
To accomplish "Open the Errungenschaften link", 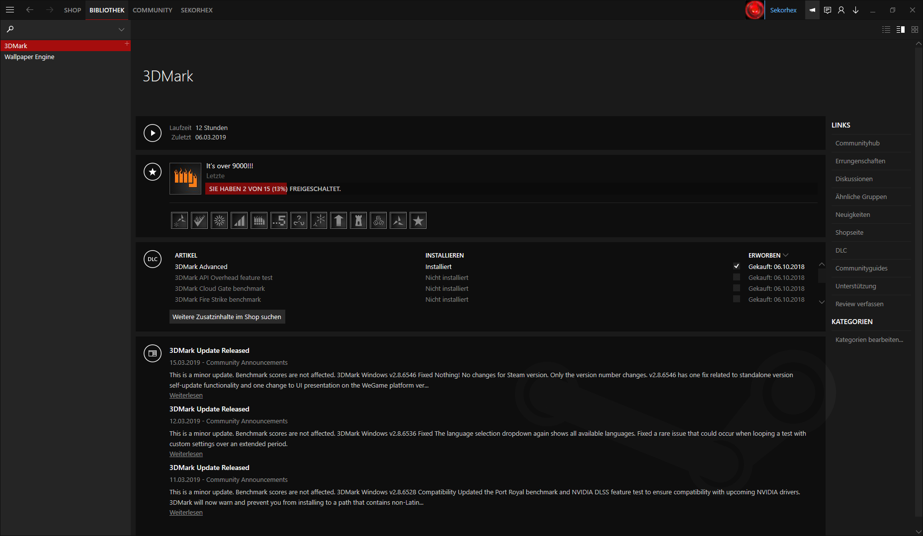I will pyautogui.click(x=860, y=161).
